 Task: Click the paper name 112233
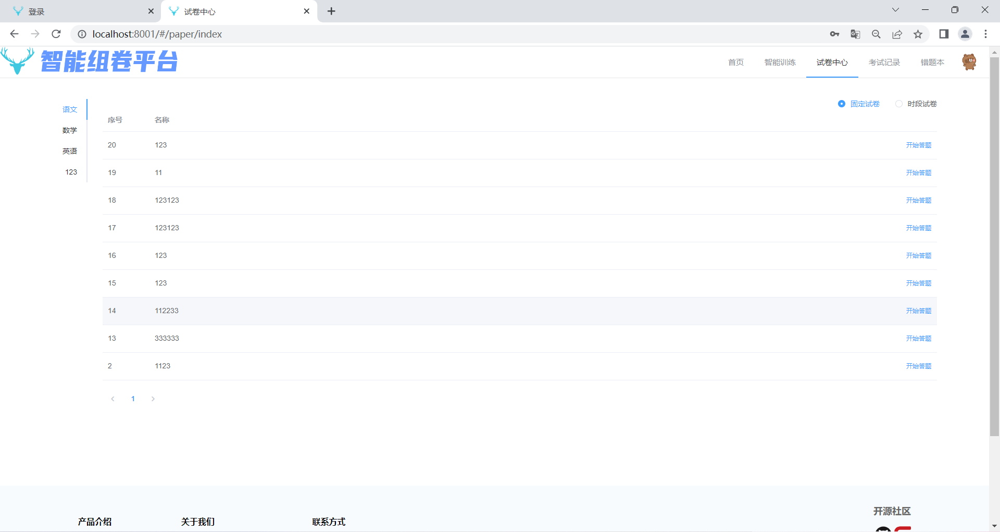[167, 311]
